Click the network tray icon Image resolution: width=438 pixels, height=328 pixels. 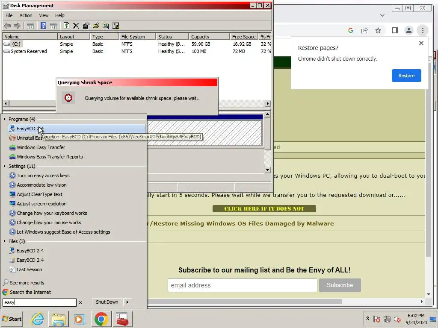coord(387,319)
